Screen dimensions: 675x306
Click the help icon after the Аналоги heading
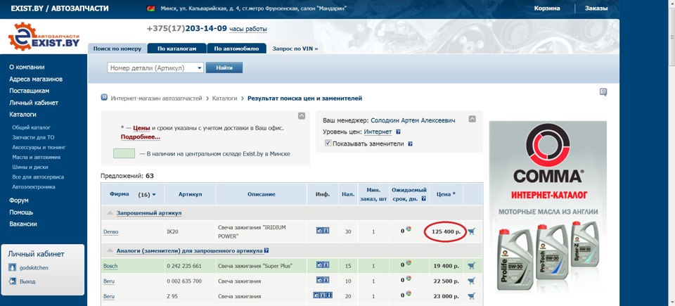click(x=266, y=250)
